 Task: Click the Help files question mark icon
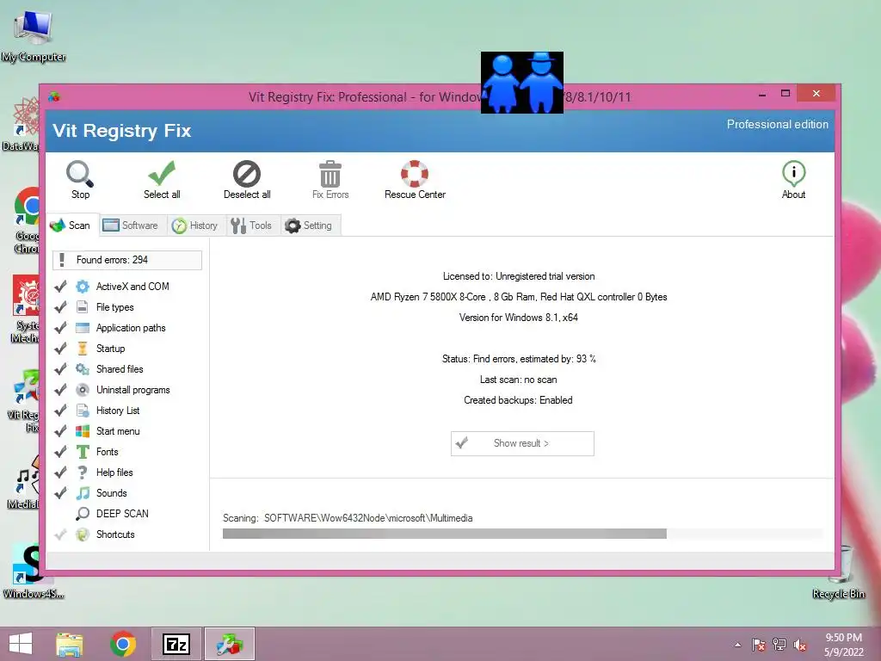pos(83,473)
